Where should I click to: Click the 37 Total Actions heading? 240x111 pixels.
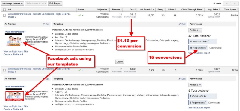tap(199, 36)
